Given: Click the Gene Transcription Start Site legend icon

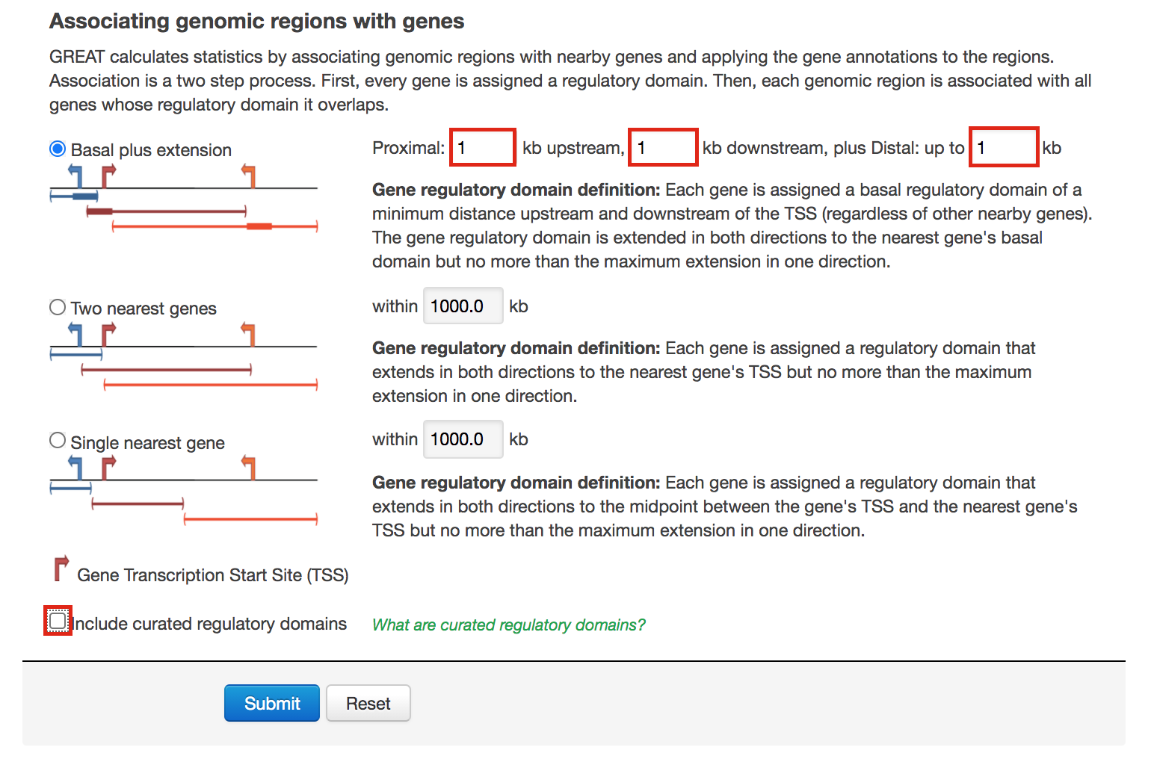Looking at the screenshot, I should (x=61, y=570).
